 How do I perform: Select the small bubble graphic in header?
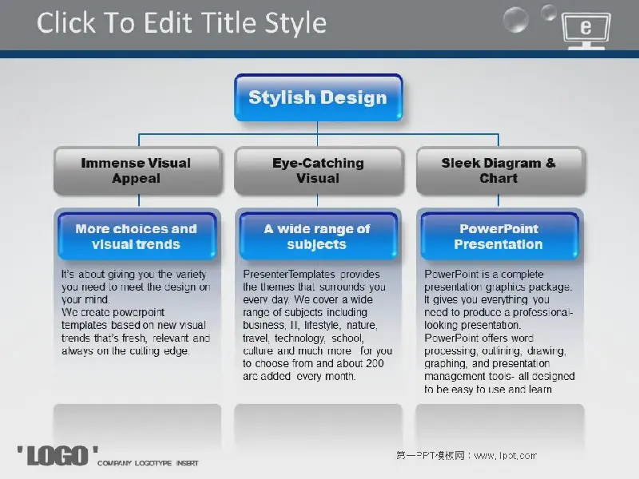pos(549,12)
